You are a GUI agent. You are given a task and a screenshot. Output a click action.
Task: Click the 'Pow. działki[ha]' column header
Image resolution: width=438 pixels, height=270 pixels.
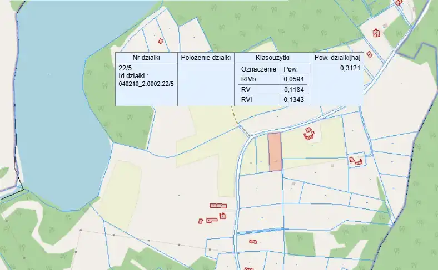pyautogui.click(x=337, y=58)
